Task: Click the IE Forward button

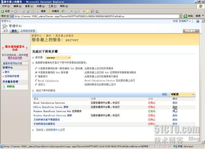Action: 16,12
